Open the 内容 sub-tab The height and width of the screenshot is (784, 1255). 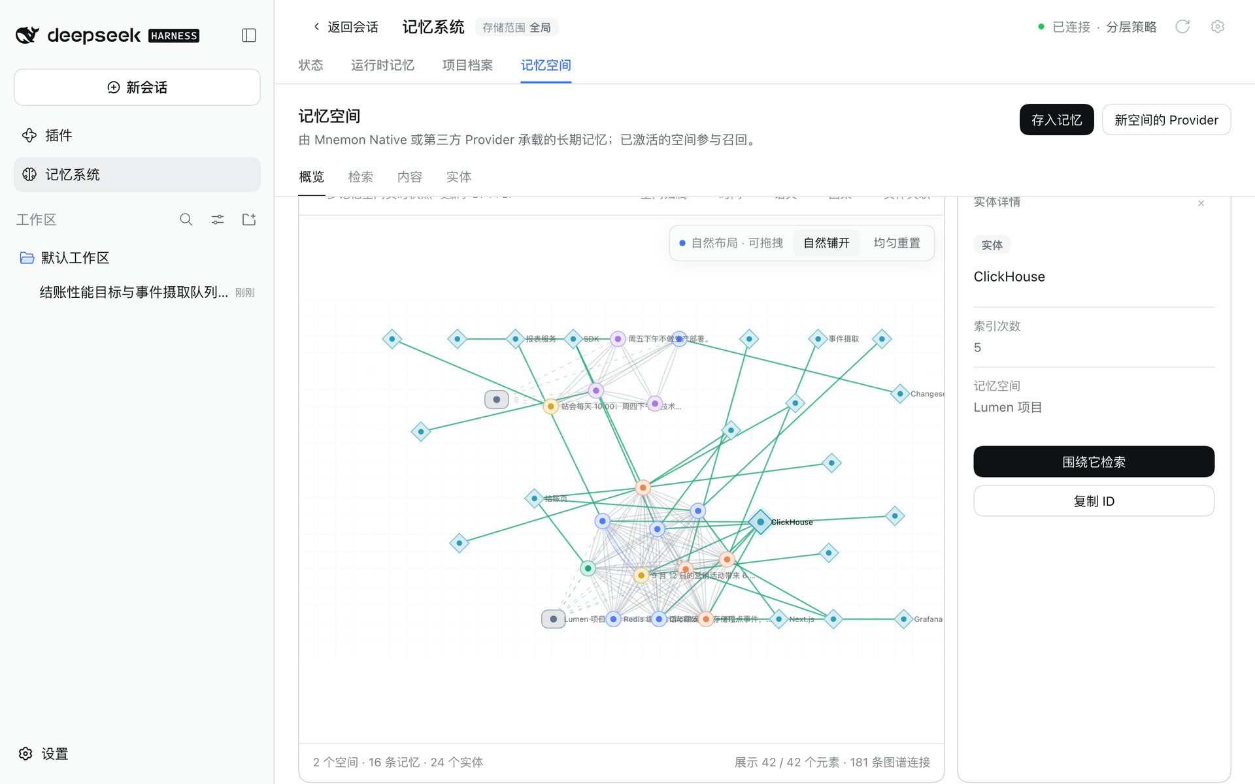point(410,177)
